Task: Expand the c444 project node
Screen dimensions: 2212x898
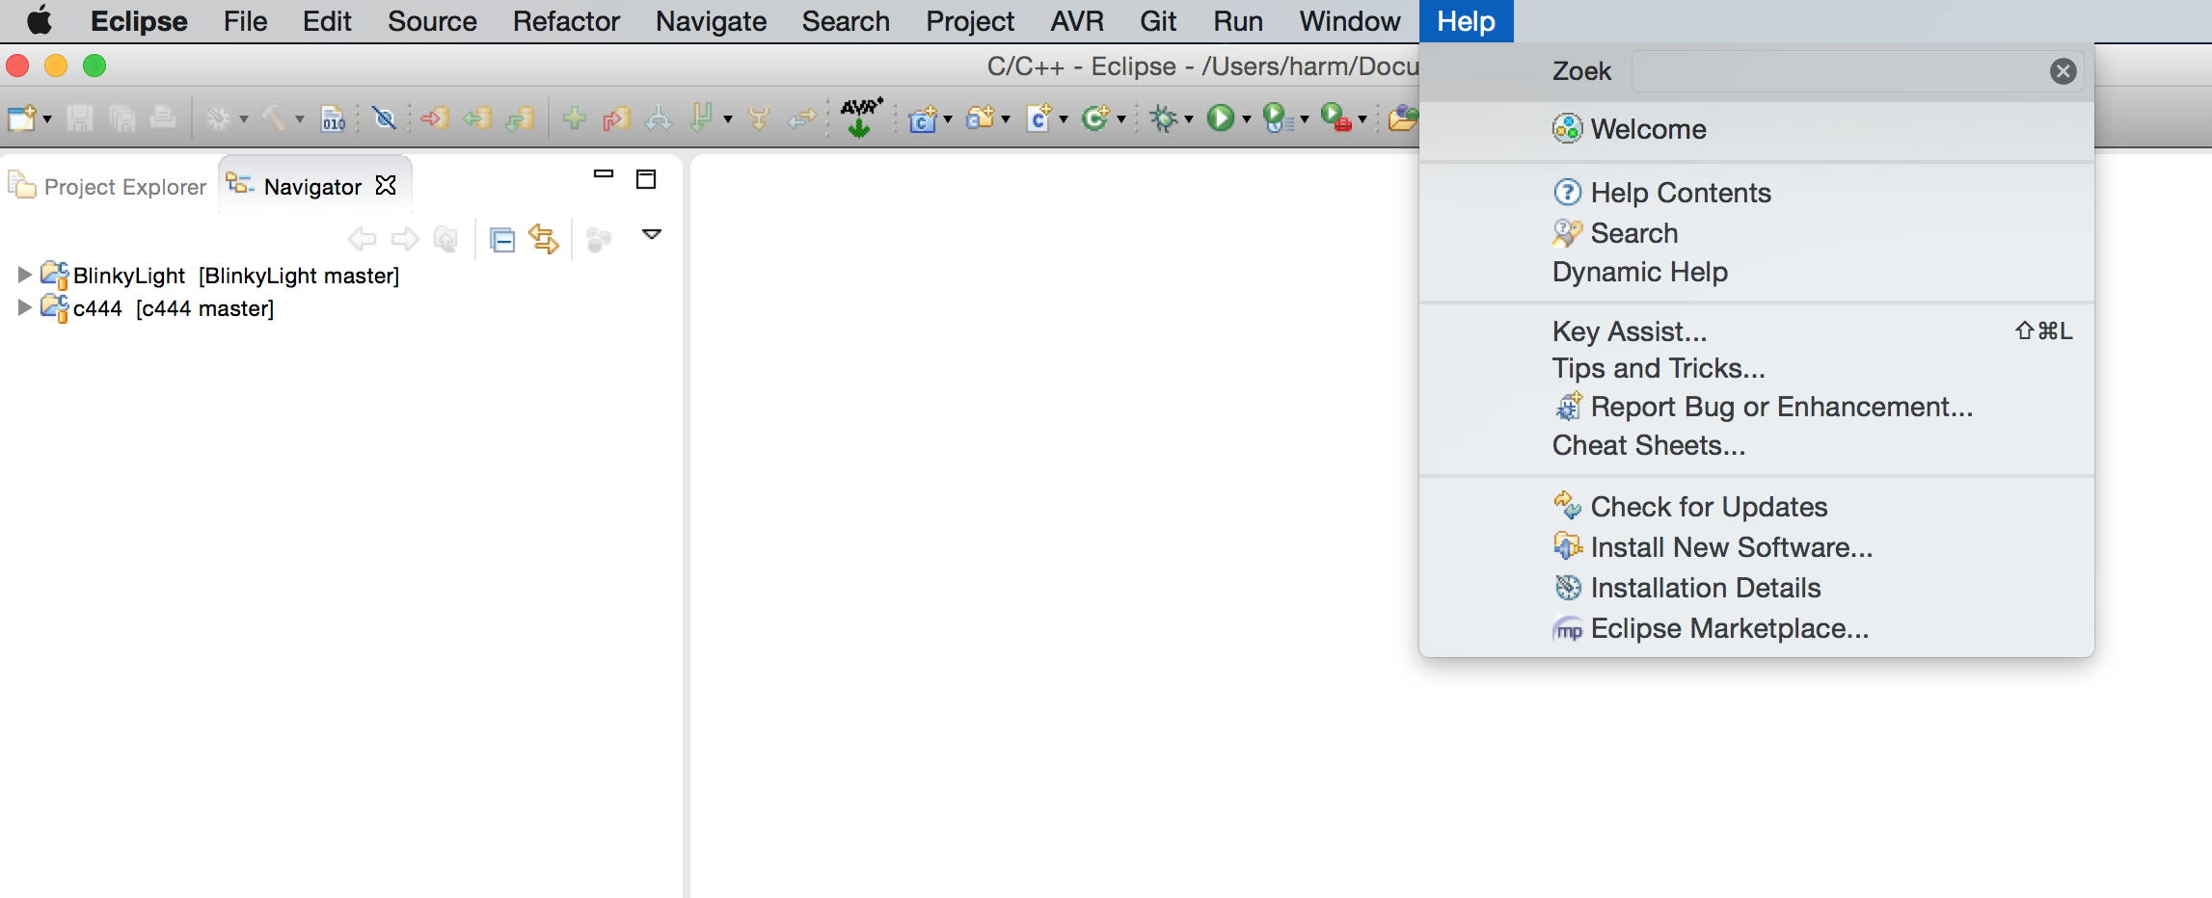Action: tap(24, 307)
